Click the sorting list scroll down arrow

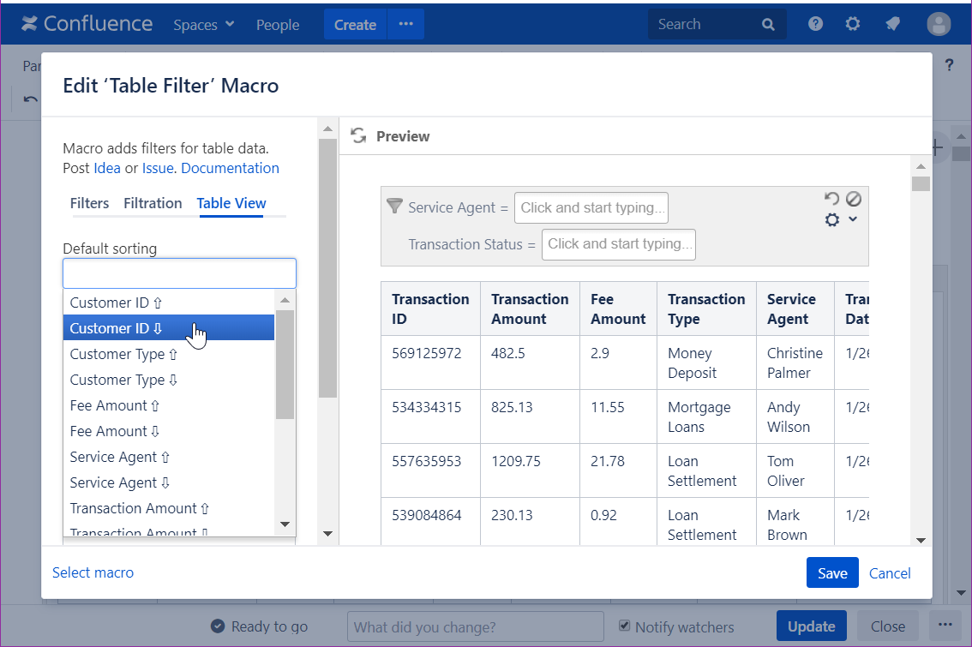pyautogui.click(x=285, y=524)
